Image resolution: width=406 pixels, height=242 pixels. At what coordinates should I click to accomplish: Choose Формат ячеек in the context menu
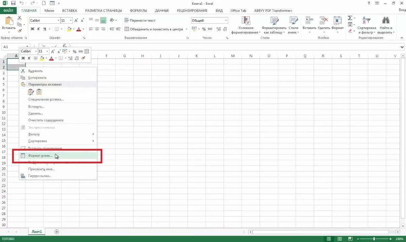click(40, 156)
